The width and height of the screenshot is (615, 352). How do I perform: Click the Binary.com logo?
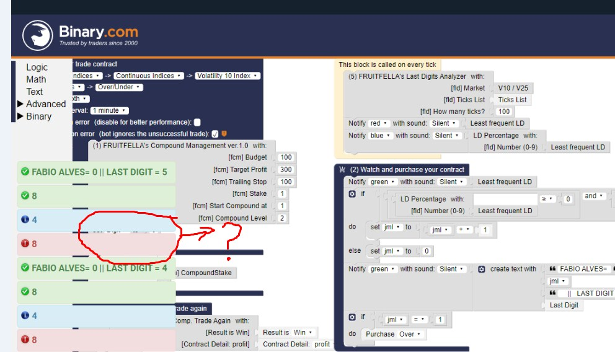[80, 35]
